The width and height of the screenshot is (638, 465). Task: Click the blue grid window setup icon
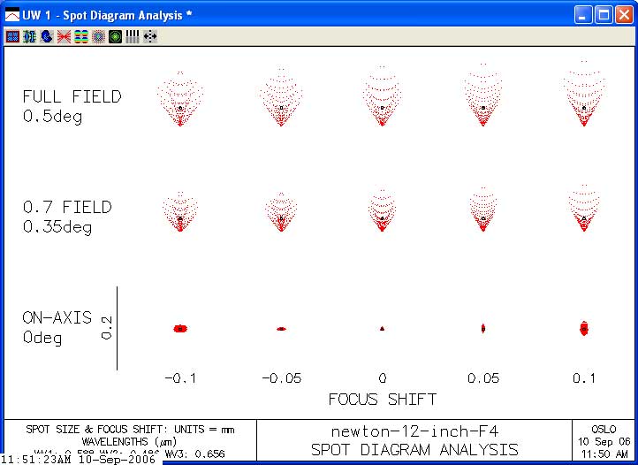coord(12,36)
